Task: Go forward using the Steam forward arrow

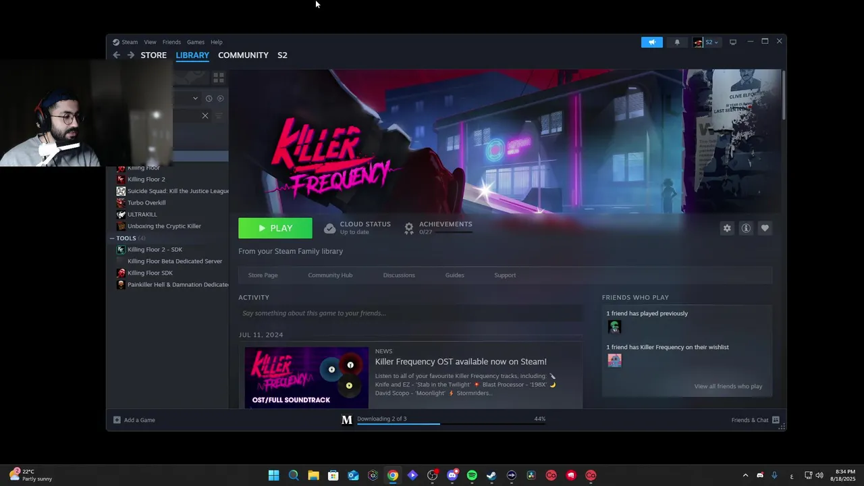Action: click(x=131, y=55)
